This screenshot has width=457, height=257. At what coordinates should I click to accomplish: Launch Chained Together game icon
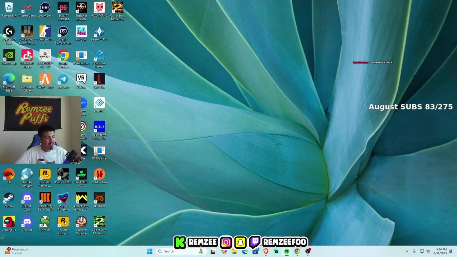click(81, 226)
